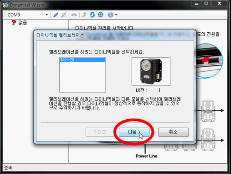Click the 취소 (Cancel) button

pos(173,132)
